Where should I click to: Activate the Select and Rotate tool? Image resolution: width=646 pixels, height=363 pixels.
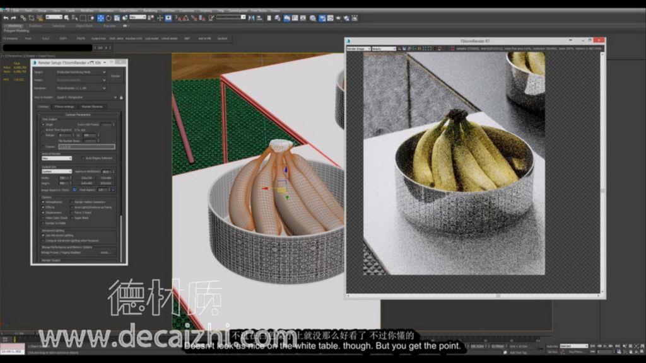pos(109,18)
